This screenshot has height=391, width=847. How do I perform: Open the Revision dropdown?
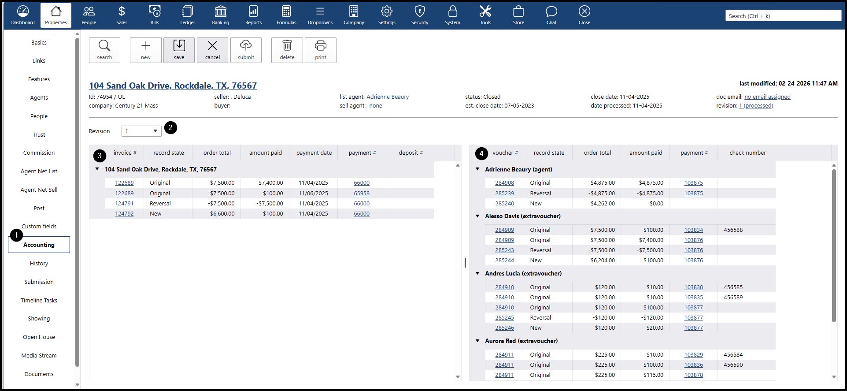coord(141,131)
